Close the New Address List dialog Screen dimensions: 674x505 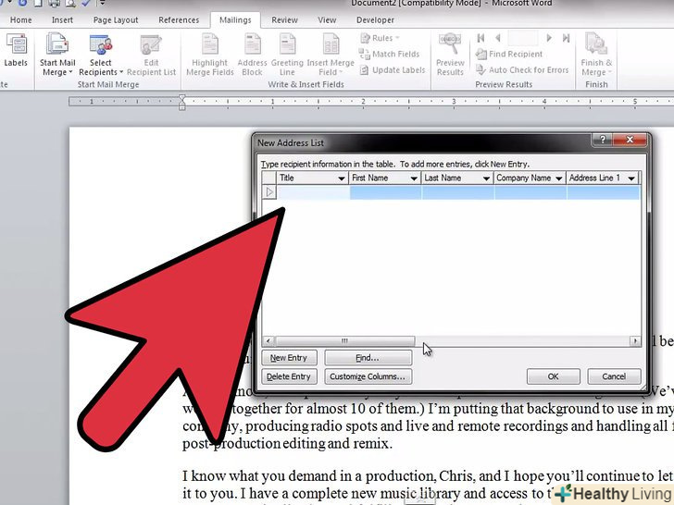[630, 140]
